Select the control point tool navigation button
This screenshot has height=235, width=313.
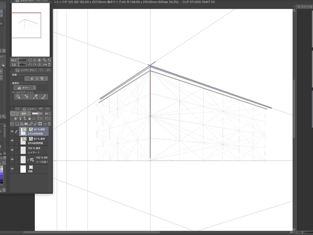tap(27, 97)
